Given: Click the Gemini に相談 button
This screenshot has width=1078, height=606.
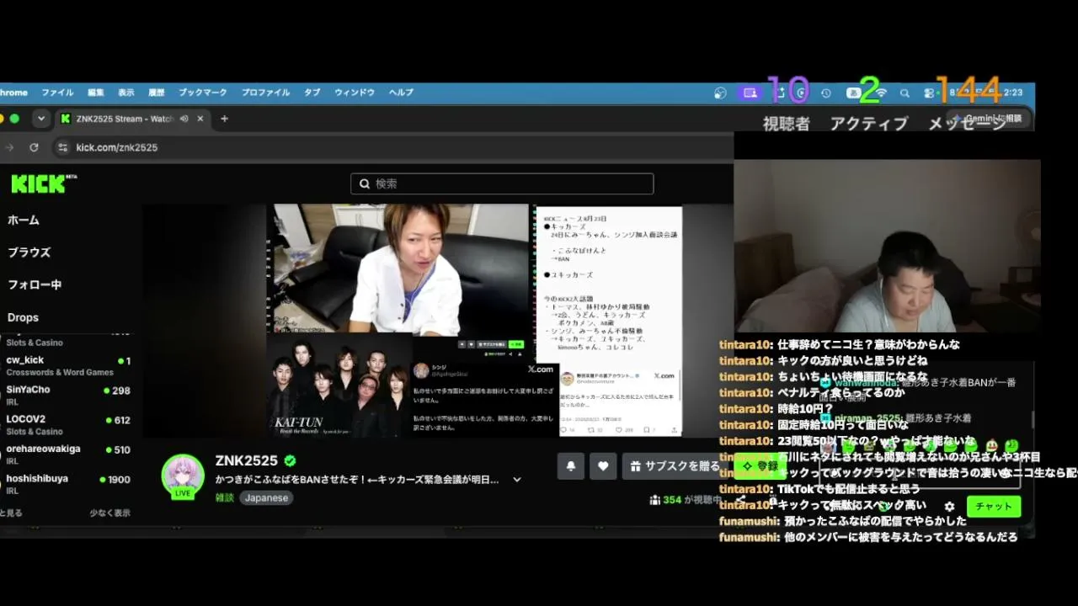Looking at the screenshot, I should (989, 119).
